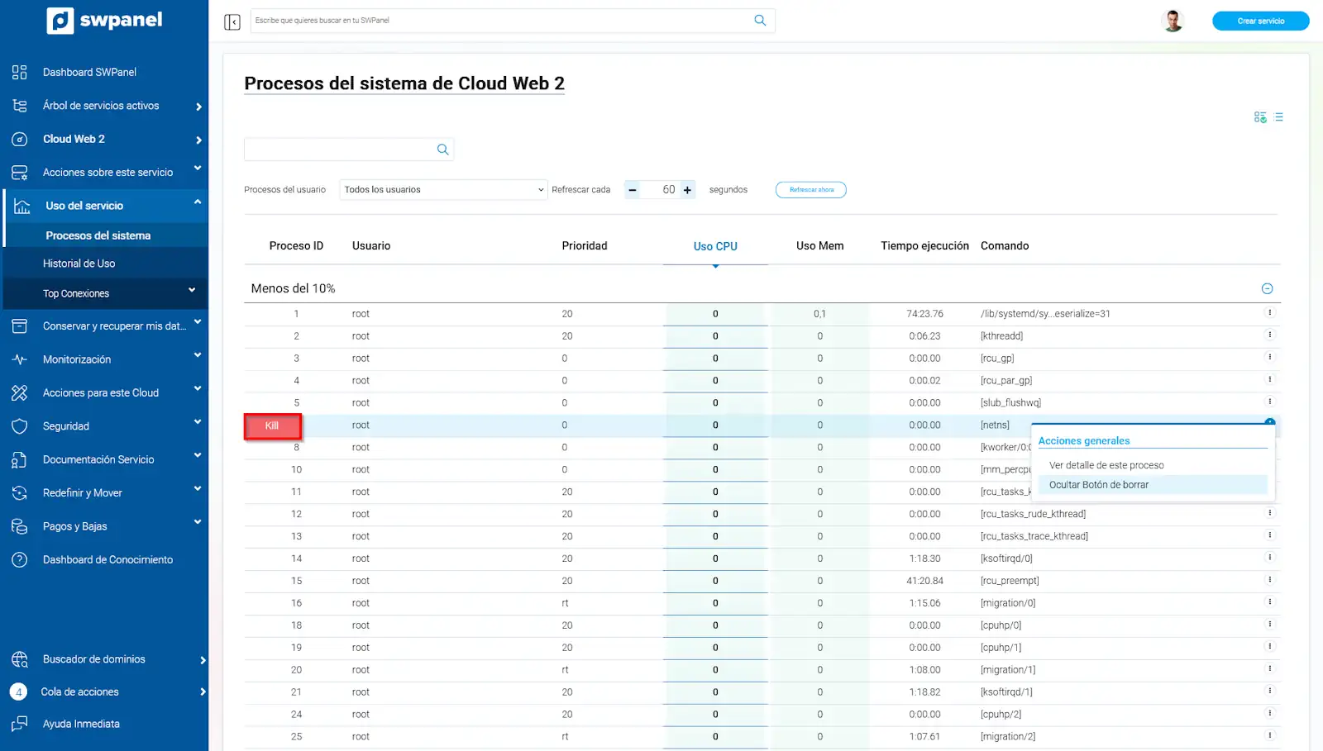Viewport: 1323px width, 751px height.
Task: Expand Conservar y recuperar mis datos
Action: [x=198, y=322]
